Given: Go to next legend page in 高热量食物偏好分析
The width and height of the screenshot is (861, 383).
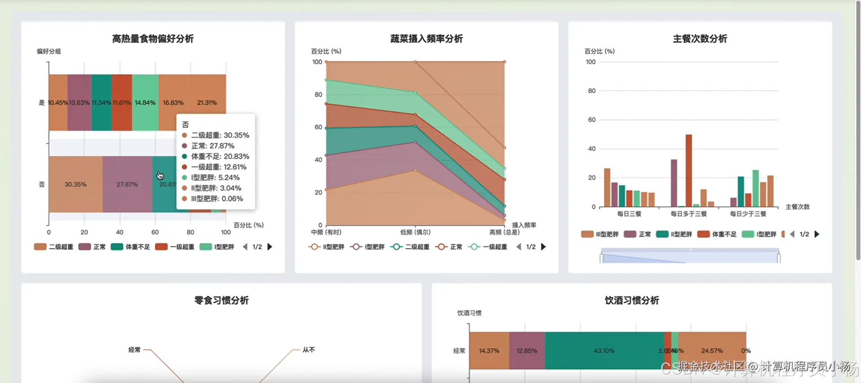Looking at the screenshot, I should point(270,247).
